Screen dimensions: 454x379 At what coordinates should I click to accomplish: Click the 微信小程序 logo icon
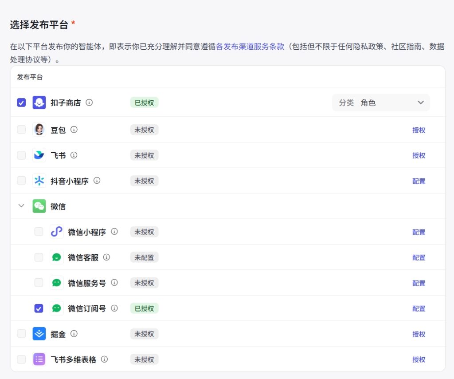click(x=56, y=232)
